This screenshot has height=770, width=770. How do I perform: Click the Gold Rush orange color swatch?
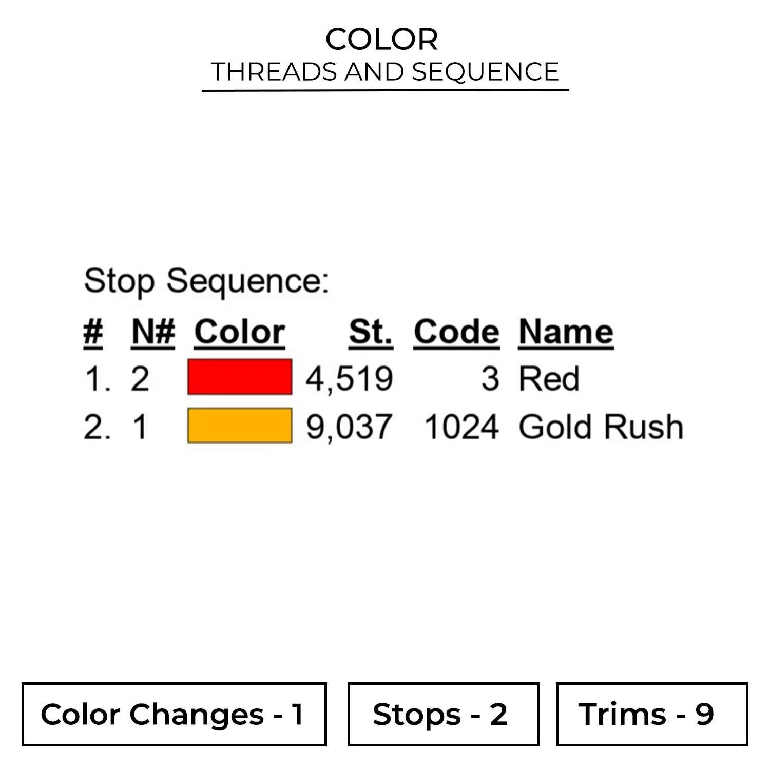tap(240, 426)
